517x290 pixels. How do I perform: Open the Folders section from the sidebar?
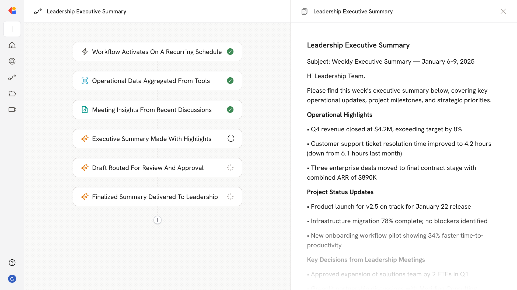pyautogui.click(x=12, y=93)
